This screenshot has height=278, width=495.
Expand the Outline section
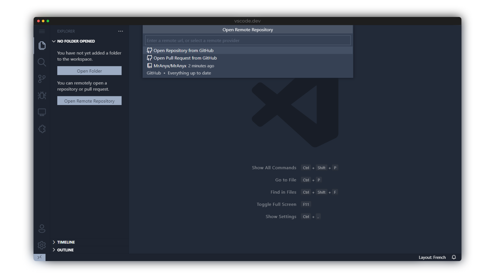[90, 250]
